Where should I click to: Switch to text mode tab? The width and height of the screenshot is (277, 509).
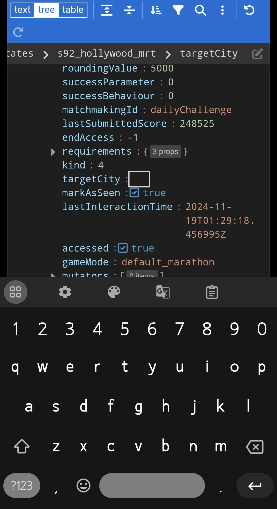[x=23, y=10]
